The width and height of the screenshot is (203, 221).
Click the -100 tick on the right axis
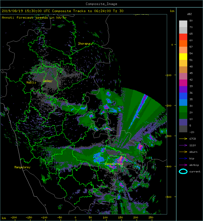coord(168,75)
